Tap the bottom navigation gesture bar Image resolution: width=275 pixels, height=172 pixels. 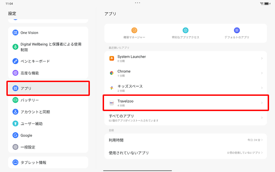(x=137, y=171)
